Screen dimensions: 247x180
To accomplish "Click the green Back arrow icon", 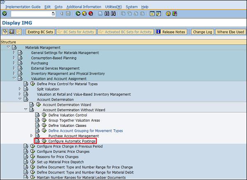I will click(78, 14).
